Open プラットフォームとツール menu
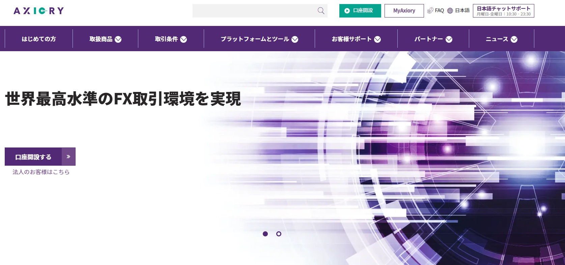This screenshot has width=565, height=265. [x=255, y=39]
